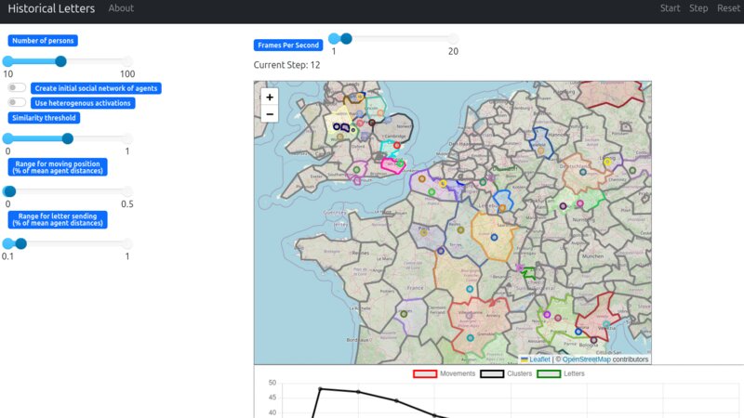Toggle Use heterogenous activations switch
This screenshot has width=744, height=418.
pos(17,102)
